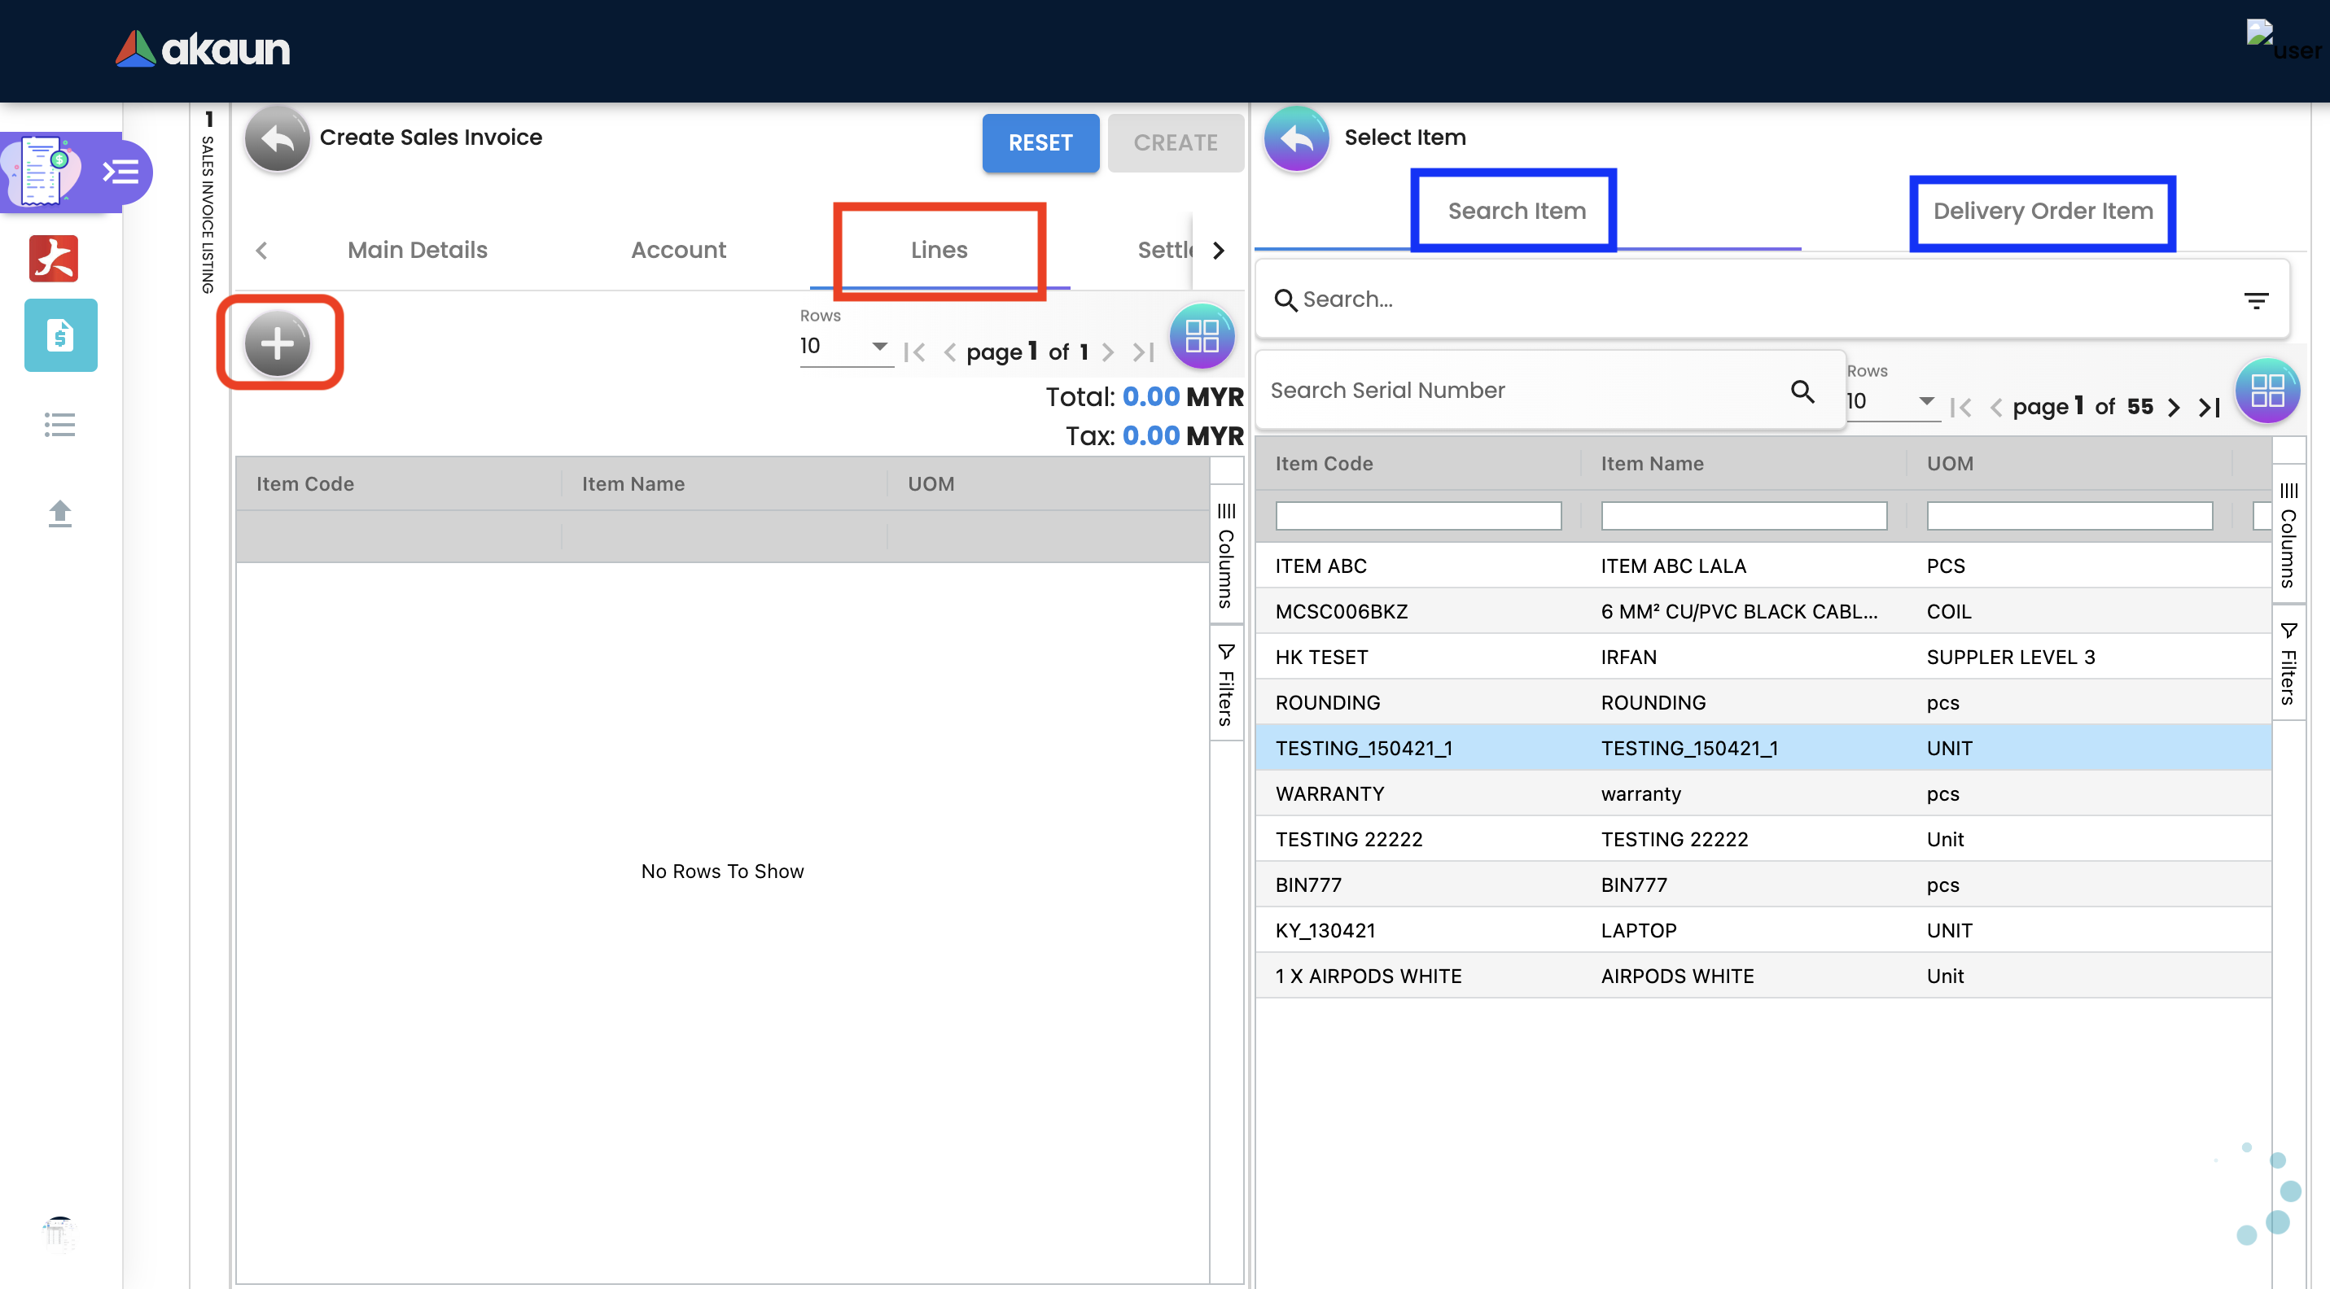Viewport: 2330px width, 1289px height.
Task: Open the red PDF app sidebar icon
Action: pyautogui.click(x=55, y=259)
